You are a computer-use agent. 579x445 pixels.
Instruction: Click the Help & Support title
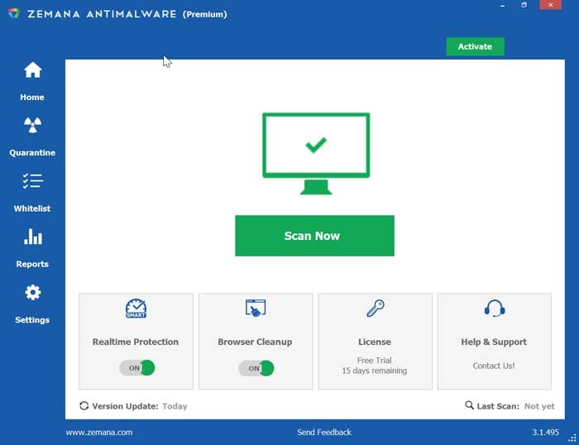coord(494,342)
